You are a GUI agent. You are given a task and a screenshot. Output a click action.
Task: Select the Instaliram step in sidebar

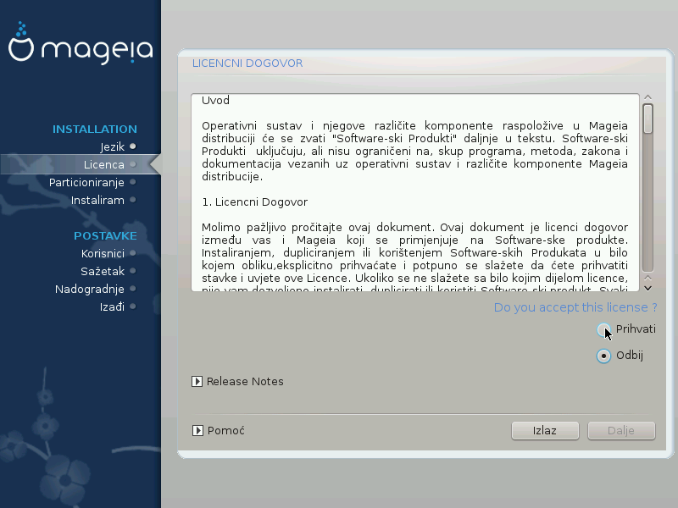(x=97, y=200)
